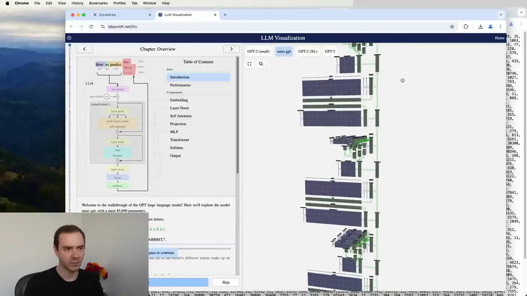Click the walkthrough progress bar
Image resolution: width=527 pixels, height=296 pixels.
click(189, 249)
